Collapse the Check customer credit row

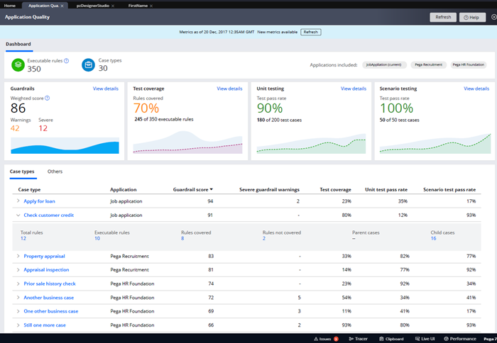[x=18, y=215]
